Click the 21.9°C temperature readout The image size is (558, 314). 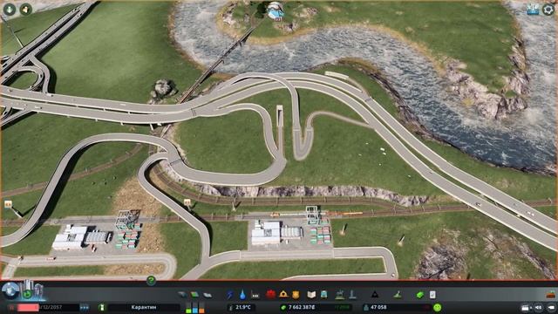[242, 307]
